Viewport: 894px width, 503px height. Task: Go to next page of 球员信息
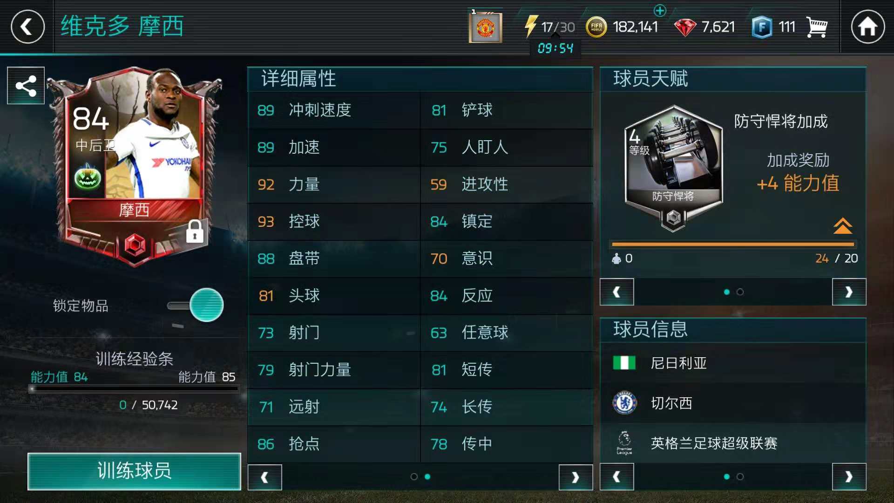click(x=849, y=477)
